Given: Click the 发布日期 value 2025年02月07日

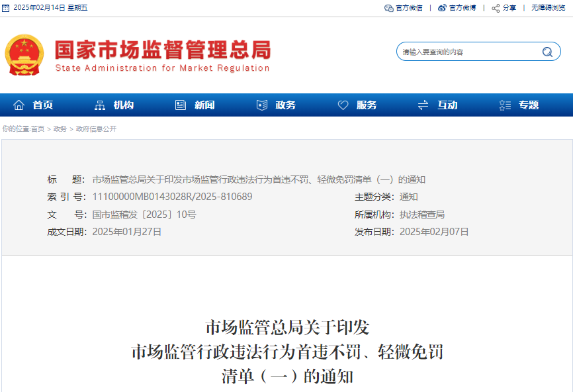Looking at the screenshot, I should (x=434, y=232).
